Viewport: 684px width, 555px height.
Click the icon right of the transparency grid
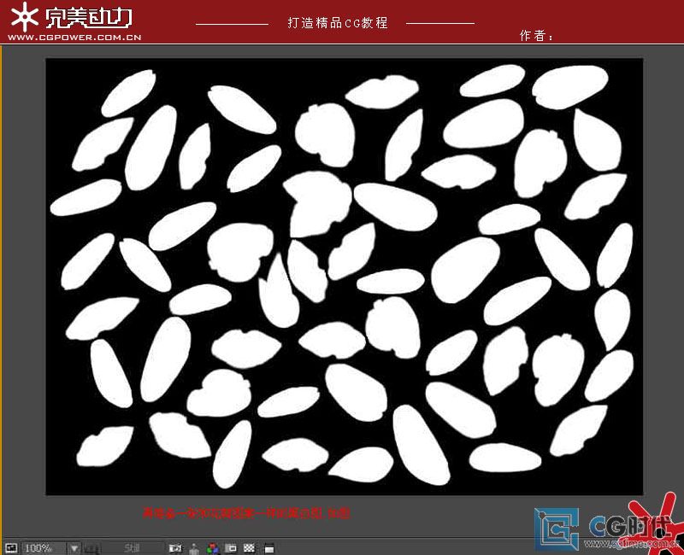pyautogui.click(x=269, y=549)
